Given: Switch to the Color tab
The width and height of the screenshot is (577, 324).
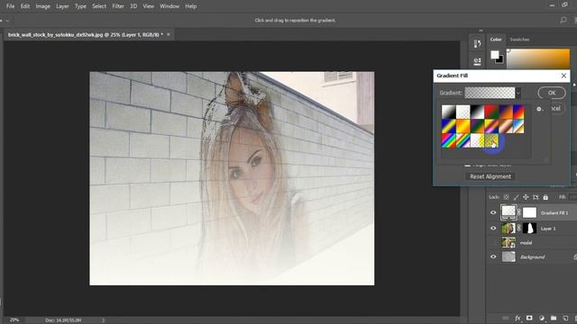Looking at the screenshot, I should [x=496, y=40].
